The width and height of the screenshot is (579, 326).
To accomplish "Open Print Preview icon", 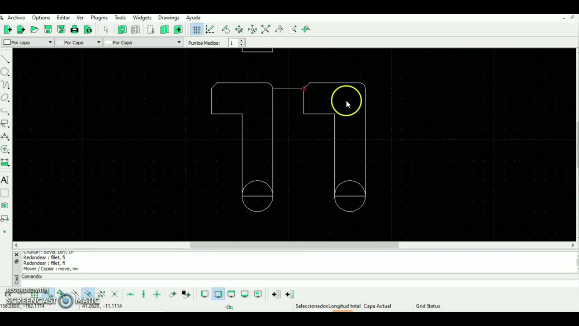I will click(x=88, y=29).
